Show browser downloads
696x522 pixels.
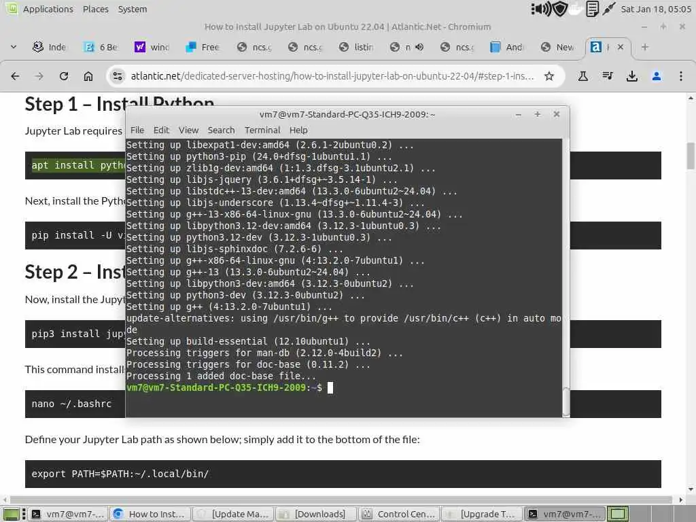click(x=632, y=76)
